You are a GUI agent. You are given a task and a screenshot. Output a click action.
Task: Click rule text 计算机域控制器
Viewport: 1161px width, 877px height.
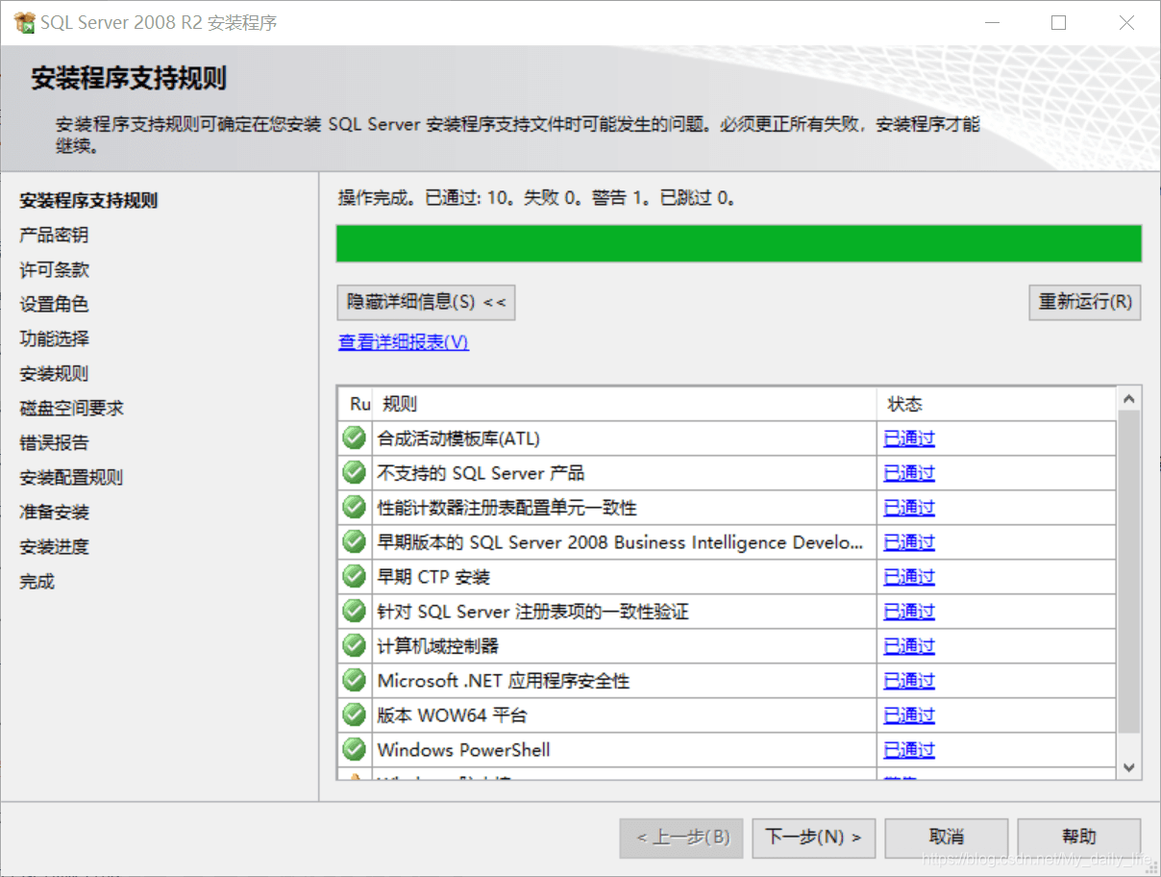click(438, 646)
